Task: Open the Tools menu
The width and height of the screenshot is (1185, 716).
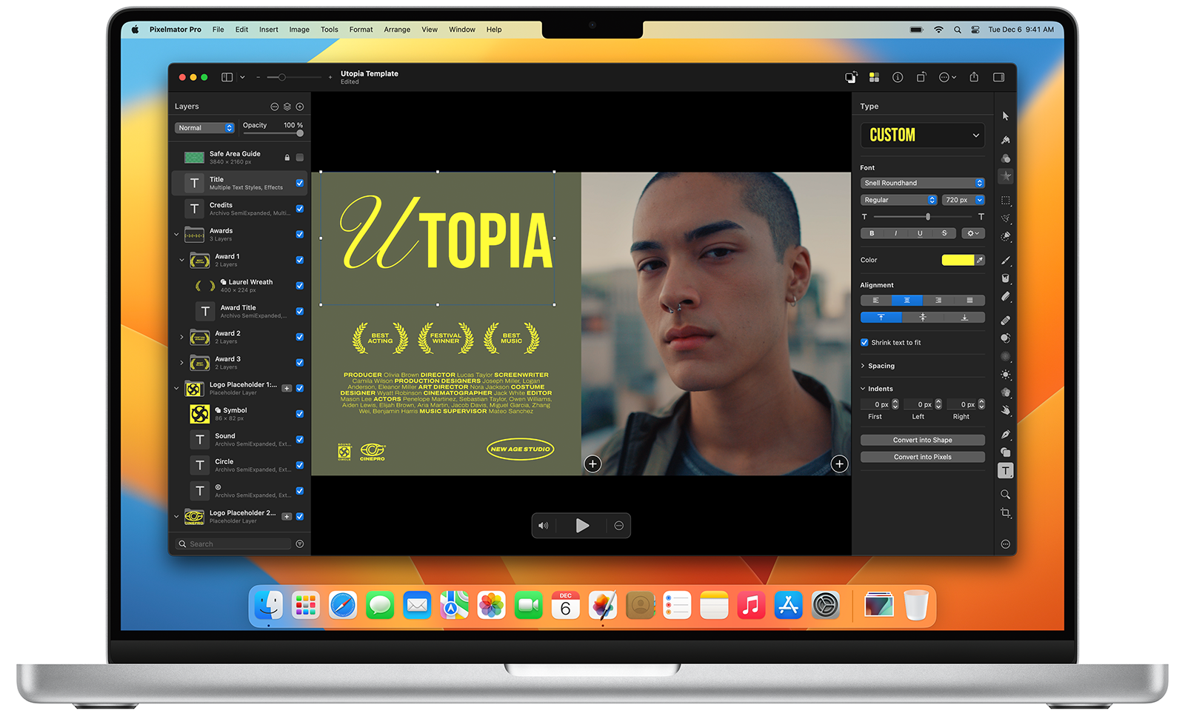Action: pos(330,30)
